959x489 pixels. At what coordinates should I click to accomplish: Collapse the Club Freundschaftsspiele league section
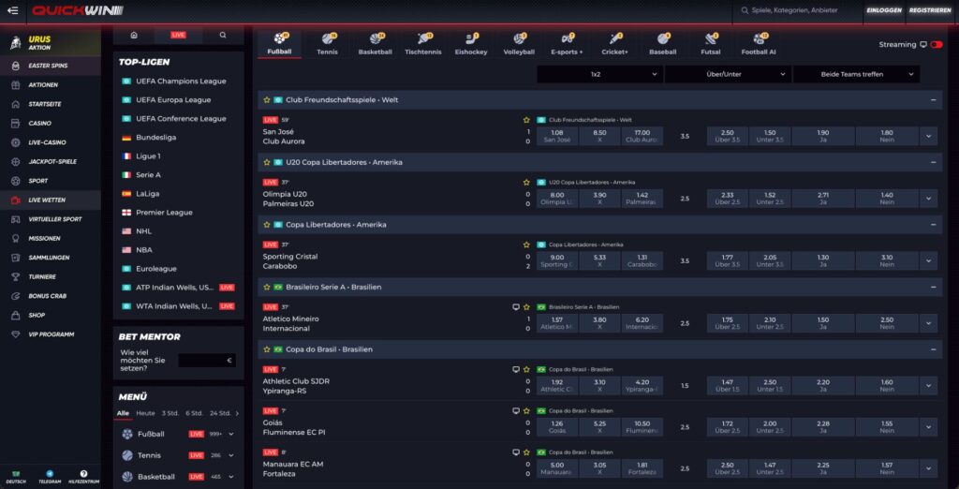(x=934, y=99)
